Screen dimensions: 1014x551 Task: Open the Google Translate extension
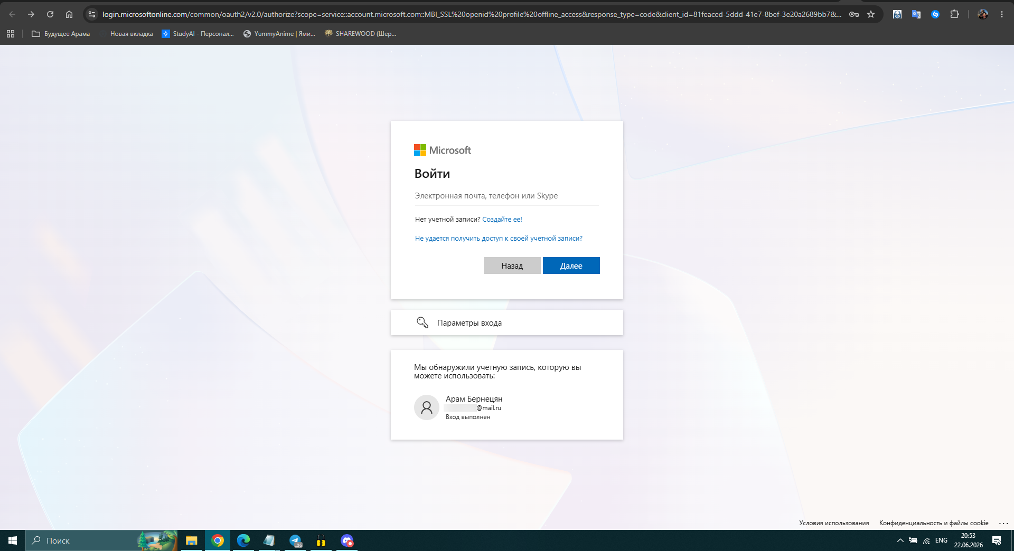pyautogui.click(x=916, y=14)
